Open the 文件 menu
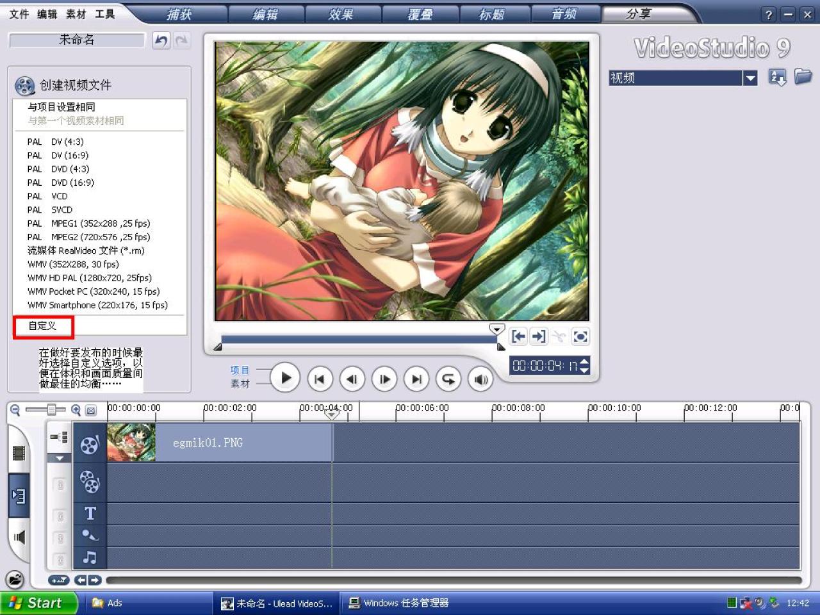 pyautogui.click(x=19, y=14)
